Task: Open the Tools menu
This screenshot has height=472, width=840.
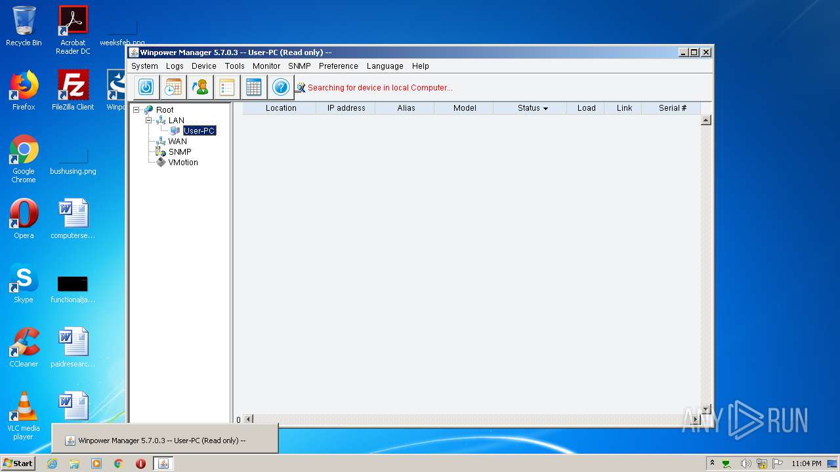Action: pyautogui.click(x=234, y=66)
